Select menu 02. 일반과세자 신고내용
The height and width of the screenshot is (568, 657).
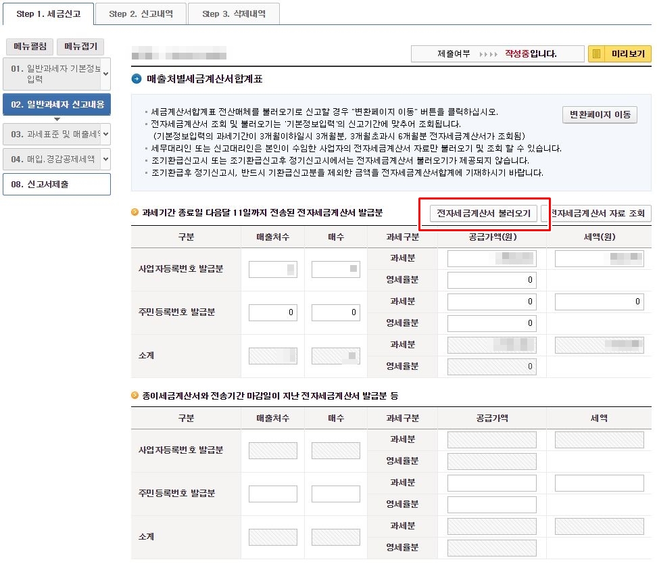click(x=57, y=104)
